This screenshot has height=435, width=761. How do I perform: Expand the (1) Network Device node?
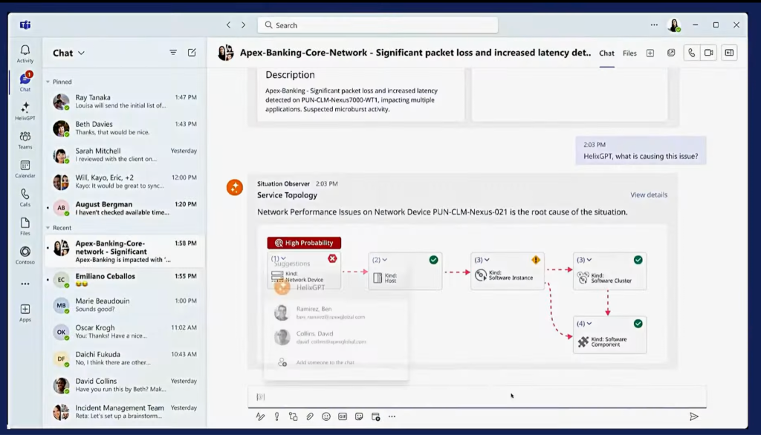point(283,258)
